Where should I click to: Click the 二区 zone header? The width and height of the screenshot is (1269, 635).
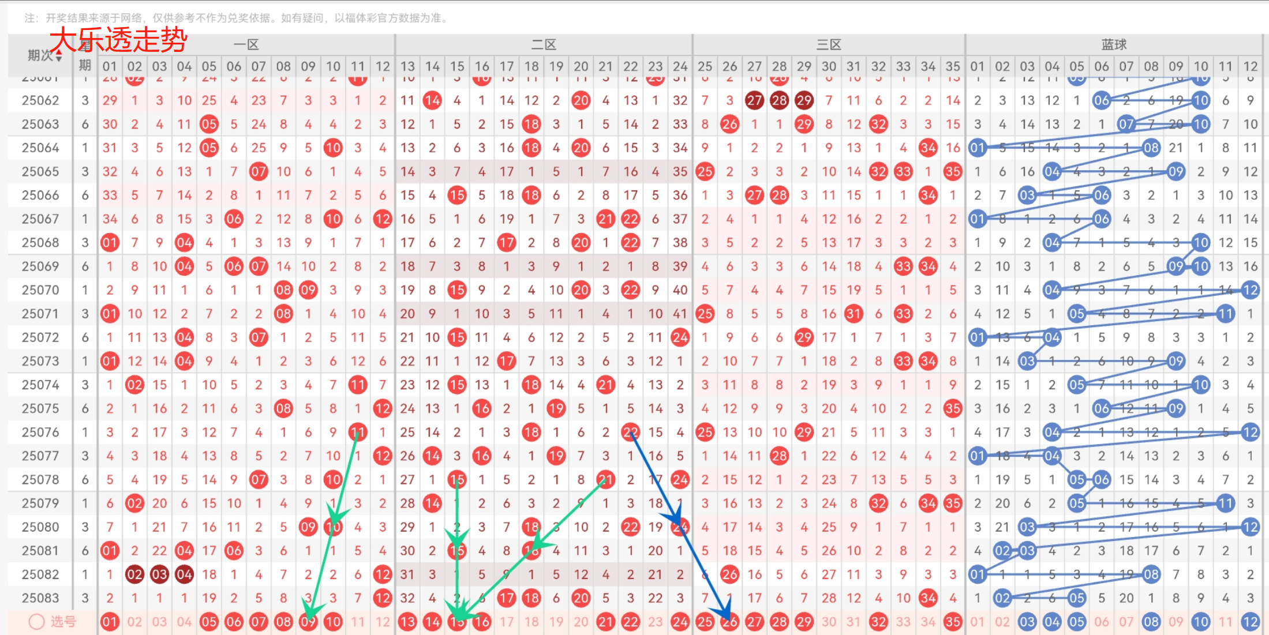pos(544,44)
